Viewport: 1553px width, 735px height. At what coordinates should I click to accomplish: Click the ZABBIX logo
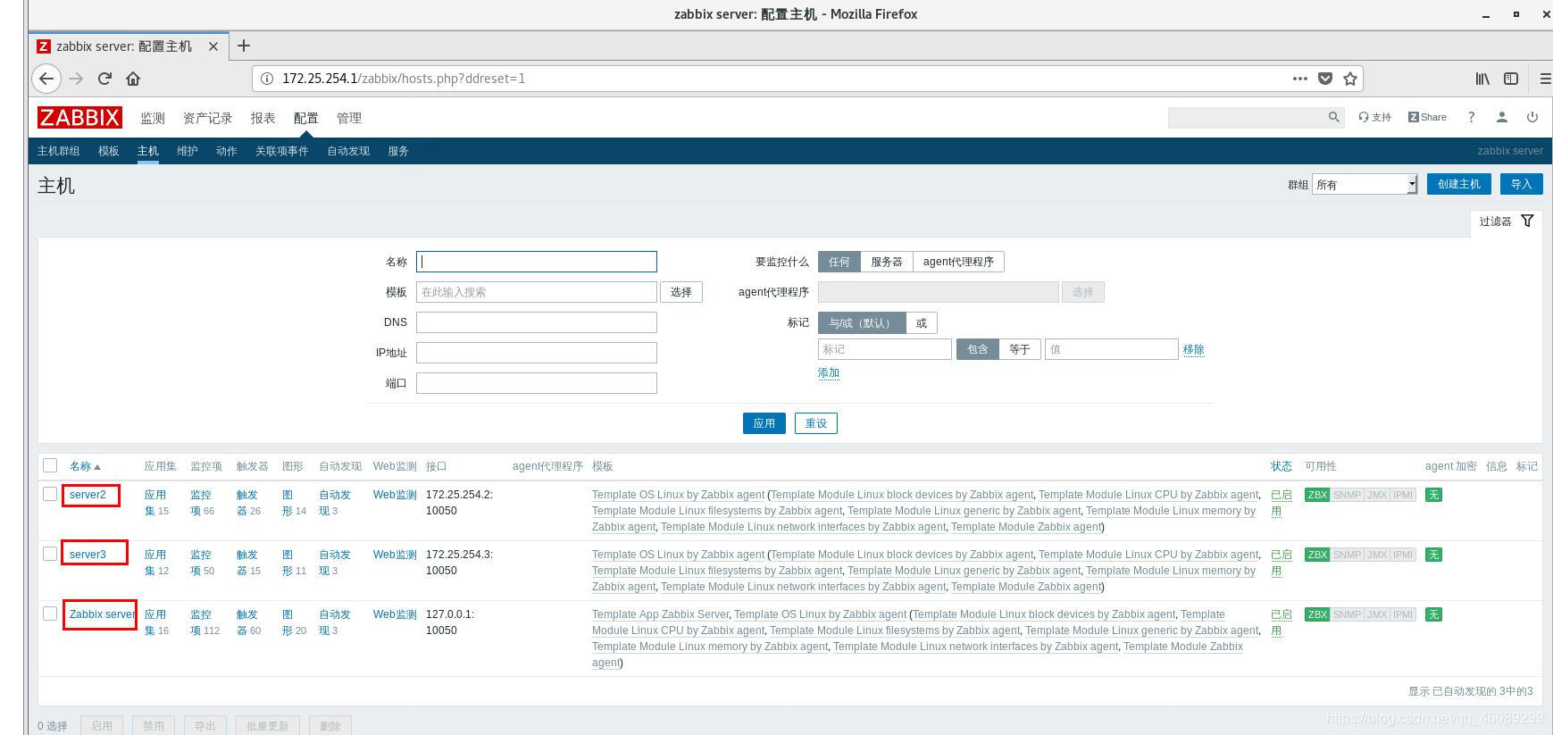[x=79, y=117]
